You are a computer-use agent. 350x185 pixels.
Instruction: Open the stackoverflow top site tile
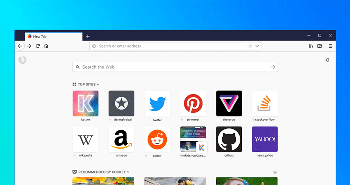point(265,104)
